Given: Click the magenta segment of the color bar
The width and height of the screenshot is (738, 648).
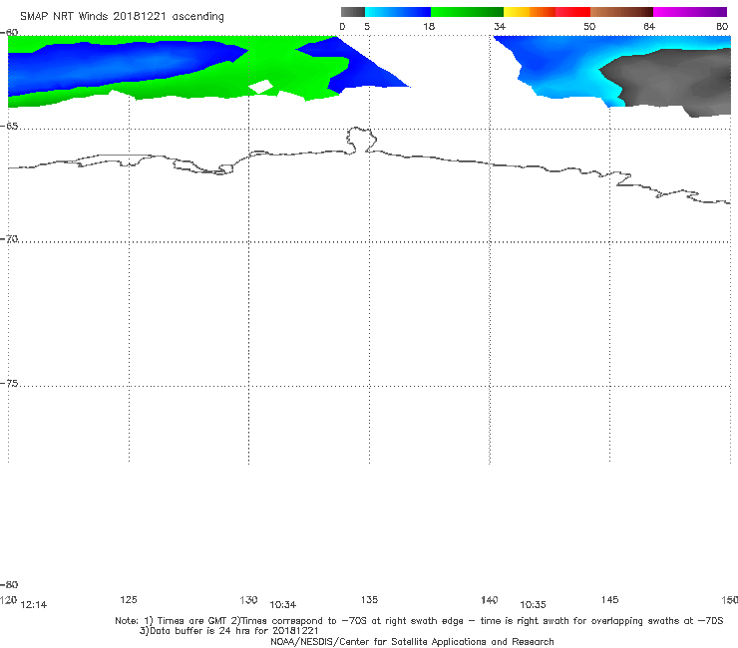Looking at the screenshot, I should 690,12.
